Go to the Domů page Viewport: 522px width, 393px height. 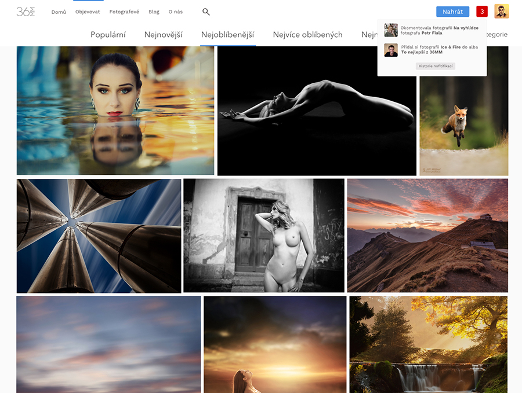[59, 12]
